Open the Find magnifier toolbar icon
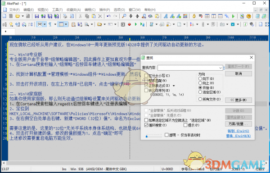 point(124,16)
